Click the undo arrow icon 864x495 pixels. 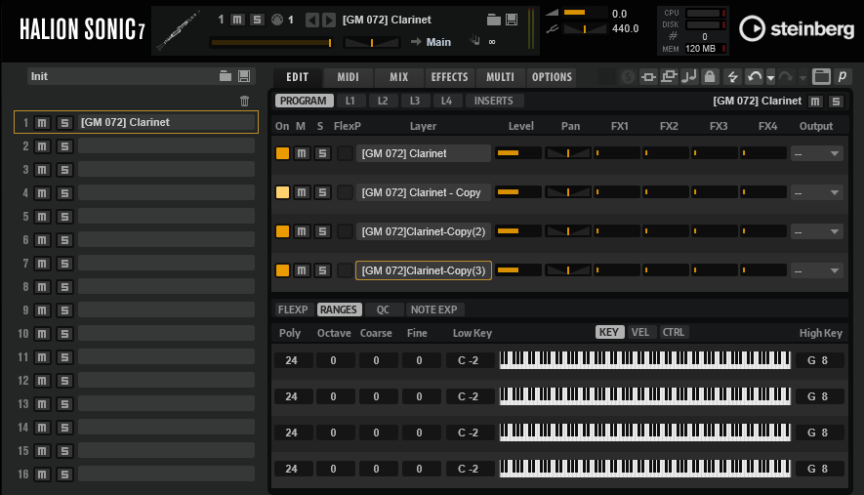(755, 77)
